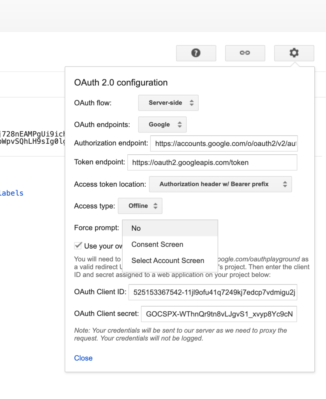
Task: Close the OAuth configuration panel
Action: click(83, 358)
